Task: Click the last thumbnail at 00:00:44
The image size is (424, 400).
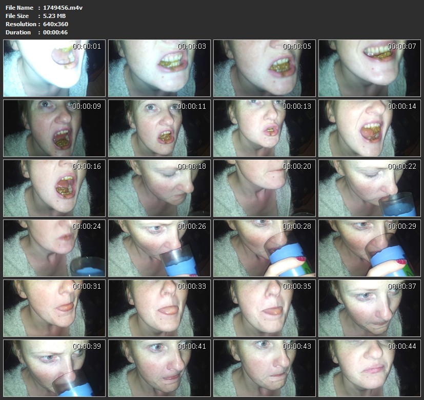Action: pos(370,368)
